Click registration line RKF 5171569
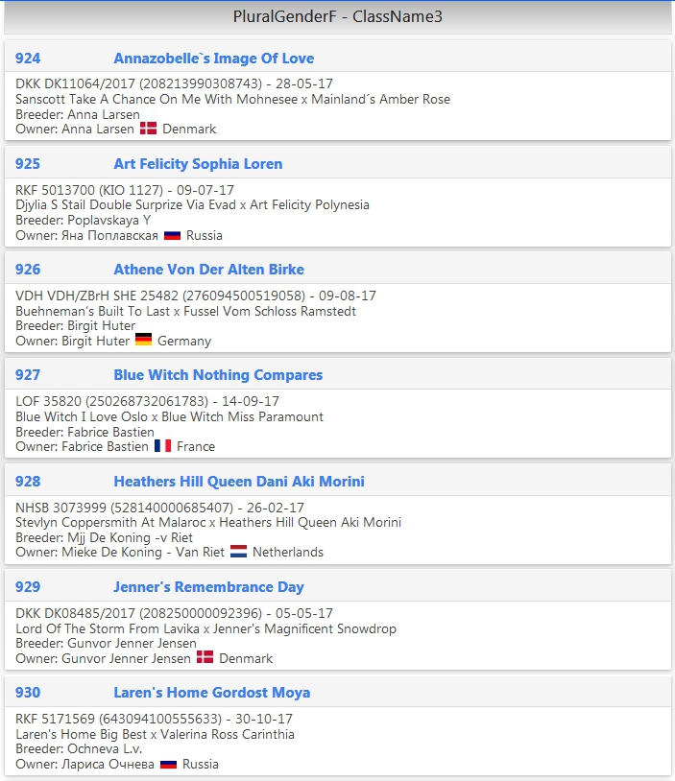Image resolution: width=675 pixels, height=781 pixels. point(154,719)
